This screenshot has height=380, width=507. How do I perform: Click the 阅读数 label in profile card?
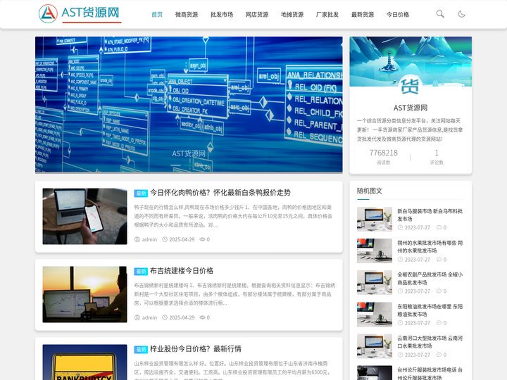(x=384, y=163)
